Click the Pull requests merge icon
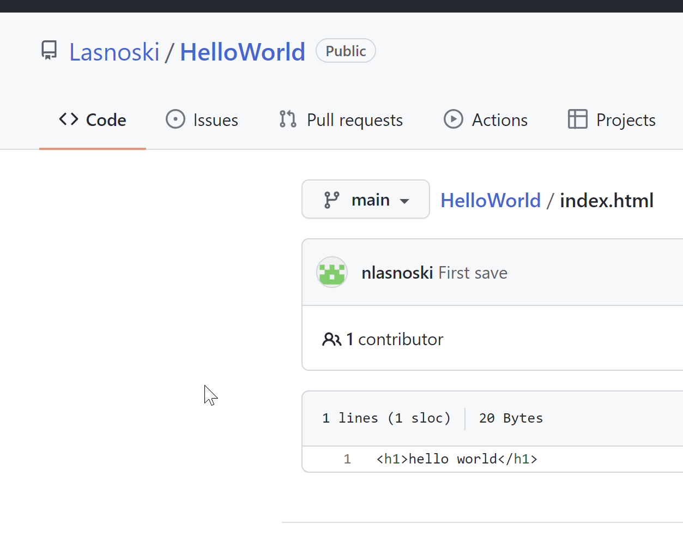Image resolution: width=683 pixels, height=548 pixels. tap(288, 119)
